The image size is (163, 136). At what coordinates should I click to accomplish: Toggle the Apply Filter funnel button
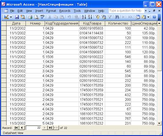pyautogui.click(x=110, y=17)
